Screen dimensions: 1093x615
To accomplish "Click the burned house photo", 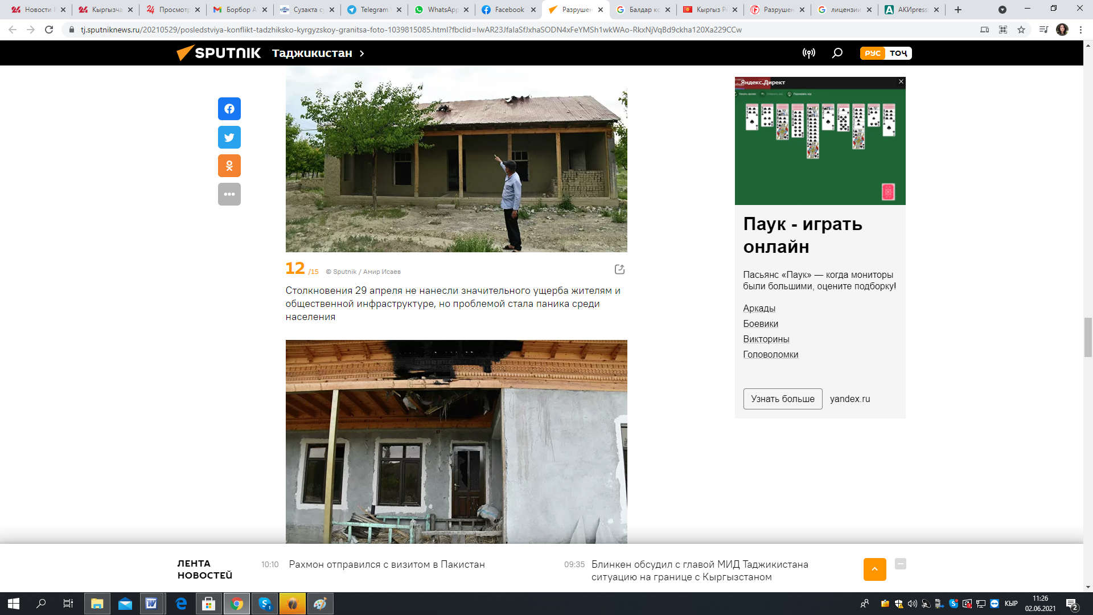I will point(456,441).
